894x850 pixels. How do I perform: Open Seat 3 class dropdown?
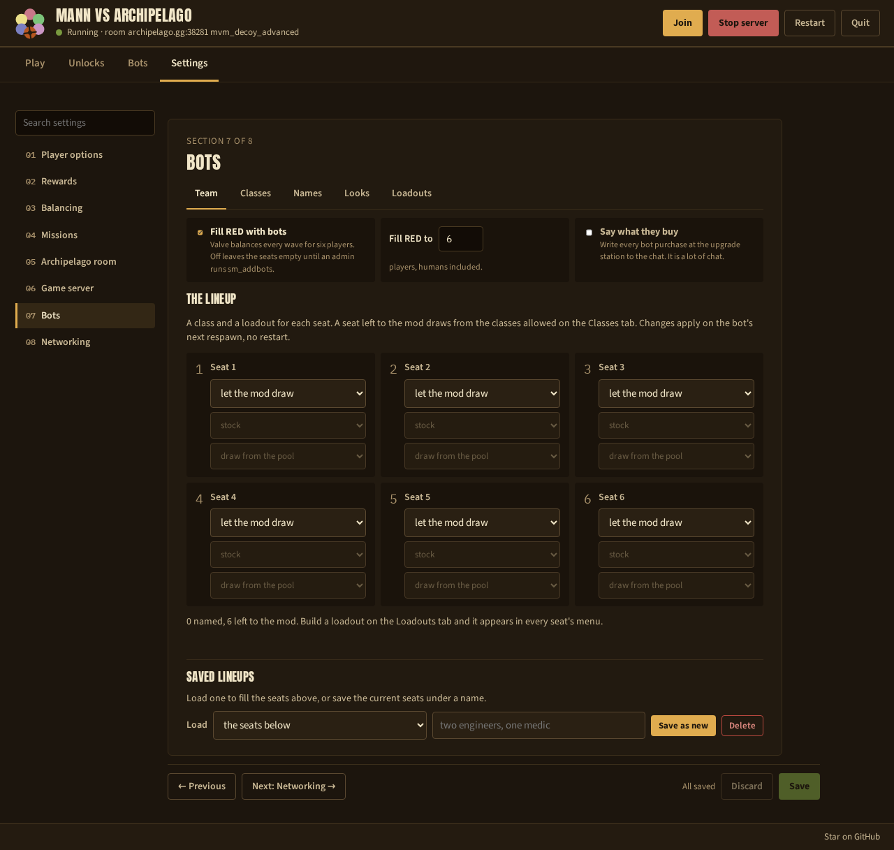676,393
